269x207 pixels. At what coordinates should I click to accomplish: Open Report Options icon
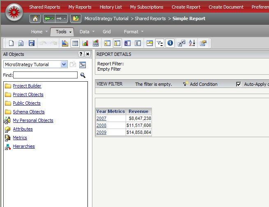coord(203,43)
